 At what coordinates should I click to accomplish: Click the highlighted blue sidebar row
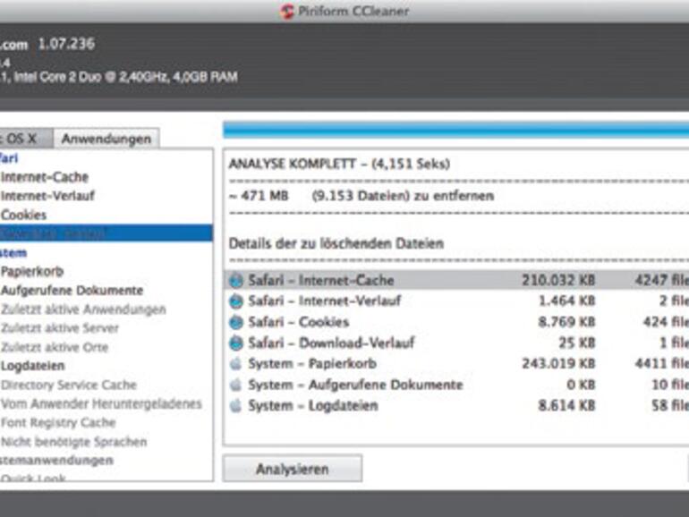click(x=106, y=233)
